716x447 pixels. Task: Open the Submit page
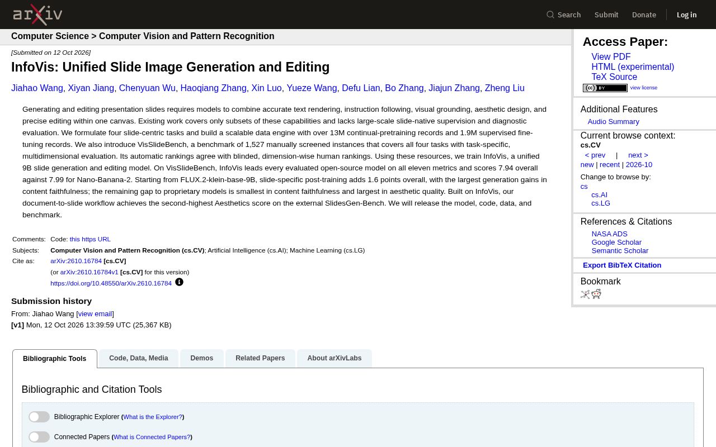(x=606, y=15)
